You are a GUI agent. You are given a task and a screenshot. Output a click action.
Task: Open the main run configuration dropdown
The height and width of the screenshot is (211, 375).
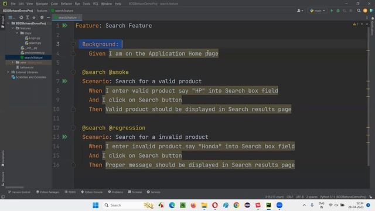(x=318, y=11)
